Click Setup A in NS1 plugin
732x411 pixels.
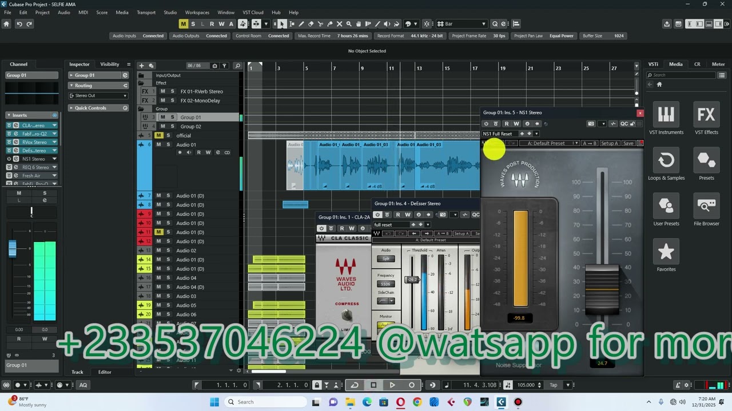pos(610,143)
